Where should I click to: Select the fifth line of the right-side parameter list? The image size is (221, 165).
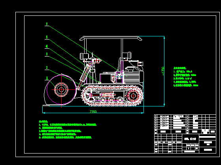tap(186, 85)
